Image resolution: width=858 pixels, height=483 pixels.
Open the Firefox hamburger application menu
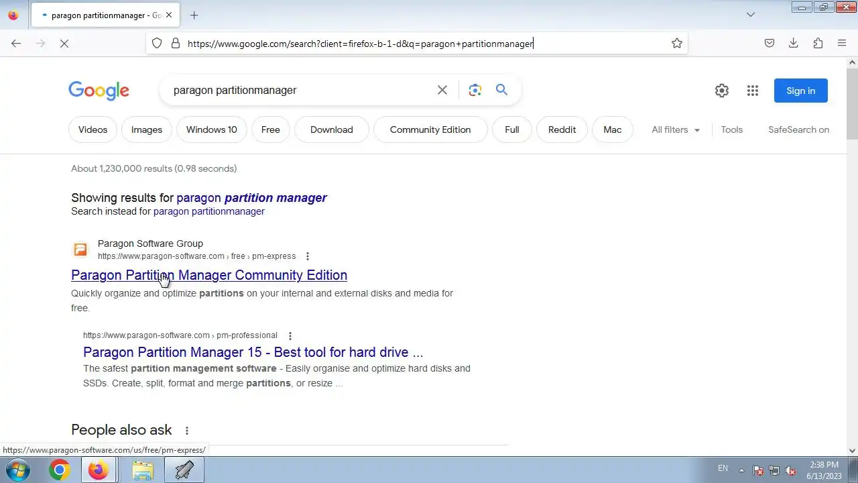coord(842,43)
